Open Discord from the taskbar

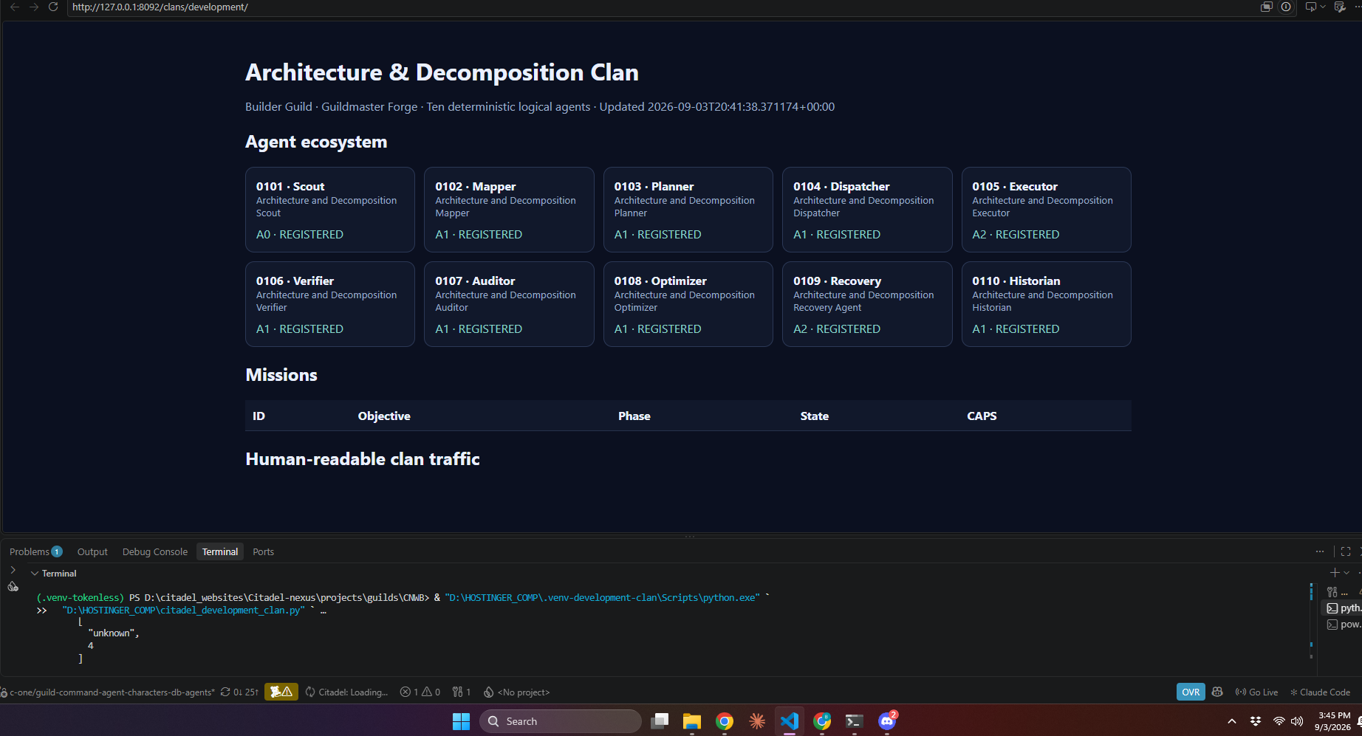[x=887, y=721]
